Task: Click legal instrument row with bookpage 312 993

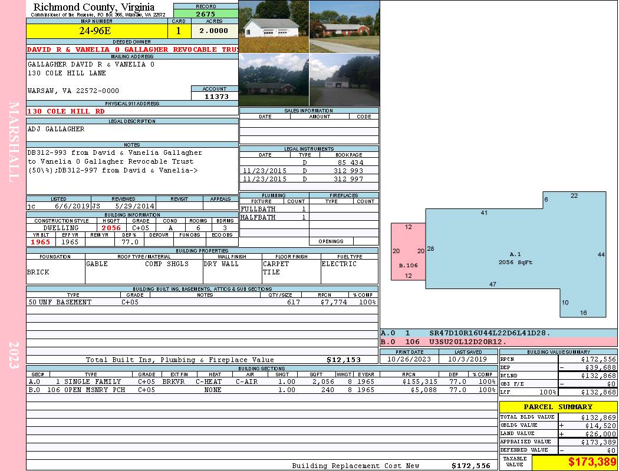Action: click(309, 171)
